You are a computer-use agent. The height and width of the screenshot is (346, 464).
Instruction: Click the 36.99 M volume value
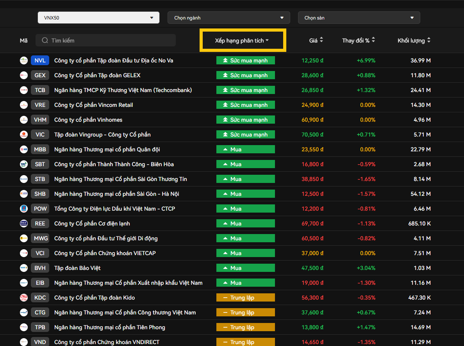(x=421, y=60)
